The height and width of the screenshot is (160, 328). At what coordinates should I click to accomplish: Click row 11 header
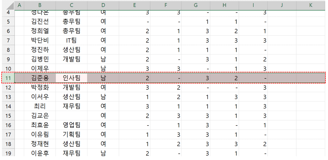pos(8,78)
